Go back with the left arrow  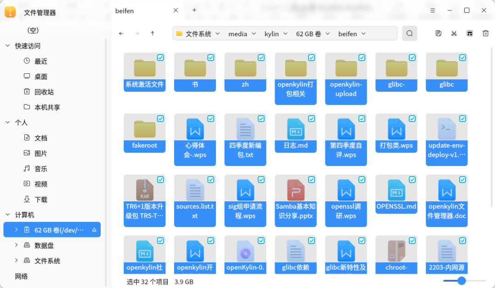tap(121, 33)
